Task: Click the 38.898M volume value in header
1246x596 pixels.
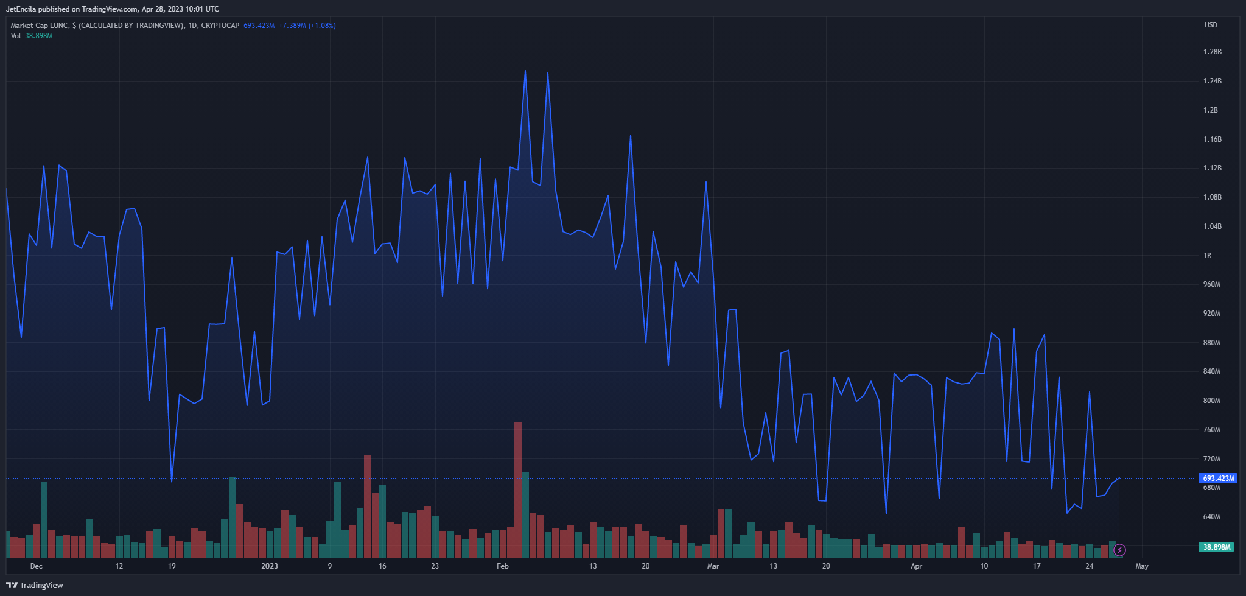Action: (x=39, y=36)
